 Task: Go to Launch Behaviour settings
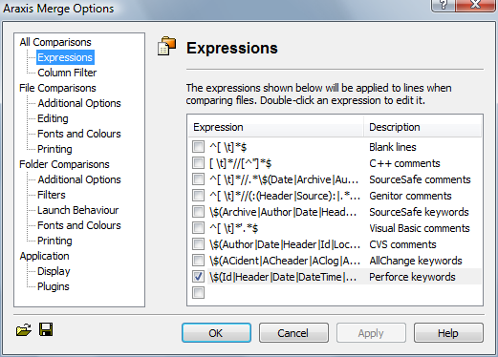click(x=77, y=210)
